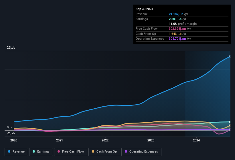
Task: Click the 304.701 operating expenses value
Action: [x=177, y=39]
